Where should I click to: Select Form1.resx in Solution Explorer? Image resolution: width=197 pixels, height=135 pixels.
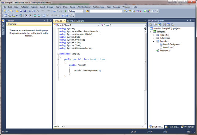168,48
